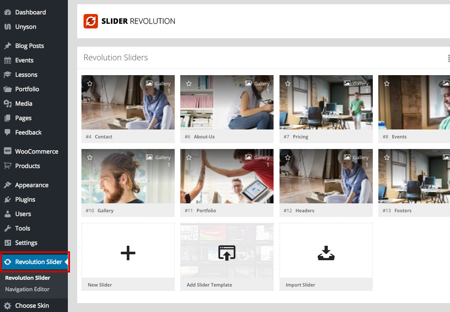
Task: Click the Products cart icon
Action: pos(8,166)
